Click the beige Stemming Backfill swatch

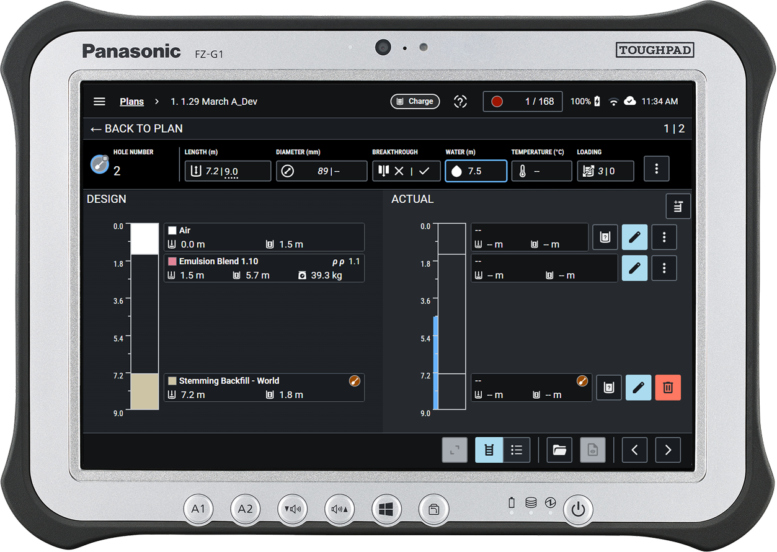coord(172,381)
